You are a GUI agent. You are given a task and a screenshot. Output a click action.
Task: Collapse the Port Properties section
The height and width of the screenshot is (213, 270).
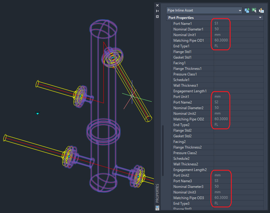tap(260, 17)
